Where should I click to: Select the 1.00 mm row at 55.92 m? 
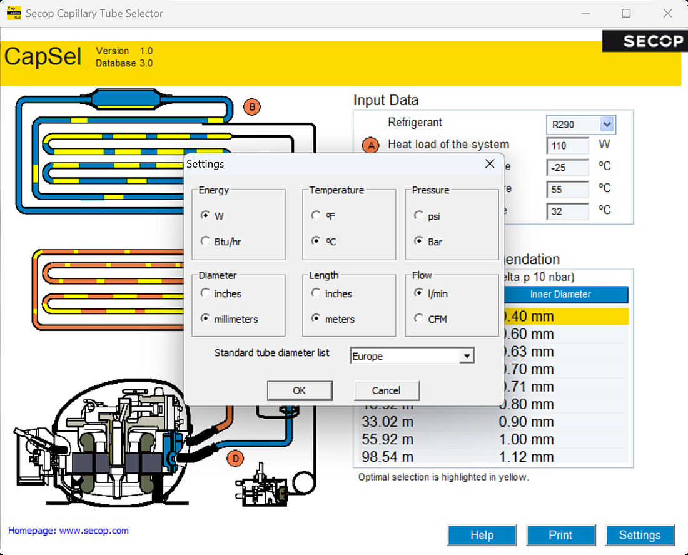(x=495, y=439)
